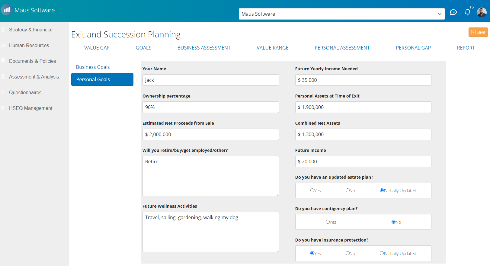490x266 pixels.
Task: Click the Ownership percentage field
Action: (210, 107)
